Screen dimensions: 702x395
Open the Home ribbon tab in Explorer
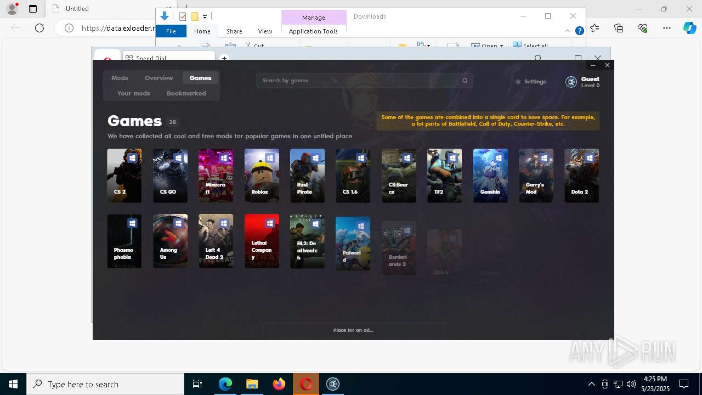pyautogui.click(x=202, y=31)
